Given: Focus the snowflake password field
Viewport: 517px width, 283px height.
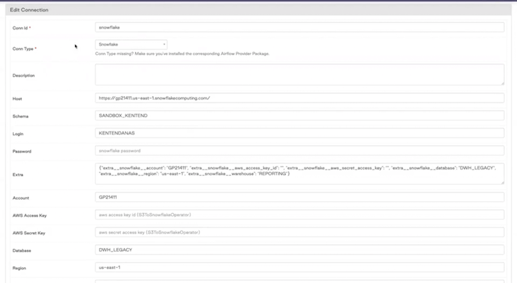Looking at the screenshot, I should [299, 151].
